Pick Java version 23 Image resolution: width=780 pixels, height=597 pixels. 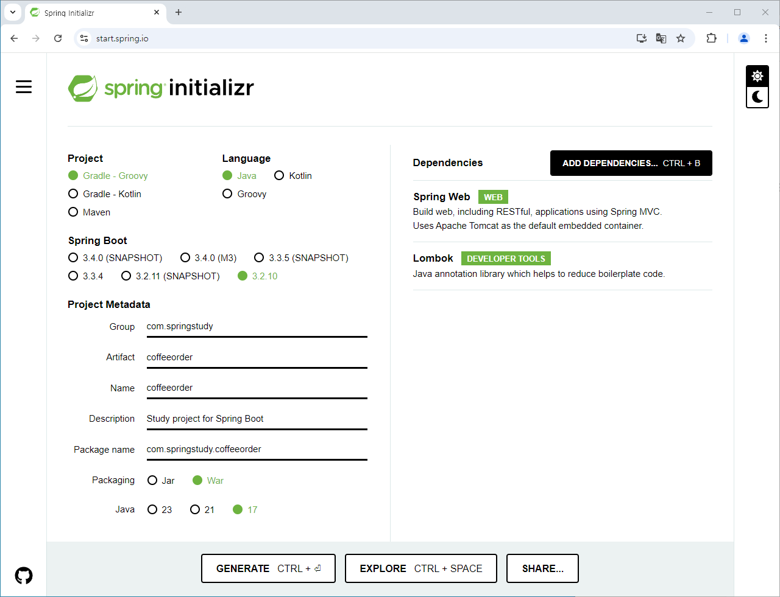pos(160,510)
